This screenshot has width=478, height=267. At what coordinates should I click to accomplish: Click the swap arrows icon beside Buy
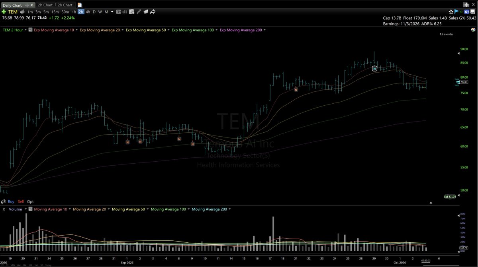4,201
